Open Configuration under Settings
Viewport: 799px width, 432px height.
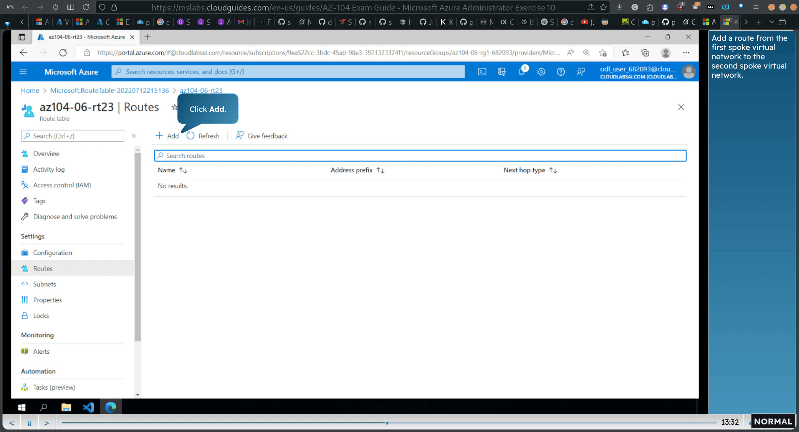pos(53,252)
